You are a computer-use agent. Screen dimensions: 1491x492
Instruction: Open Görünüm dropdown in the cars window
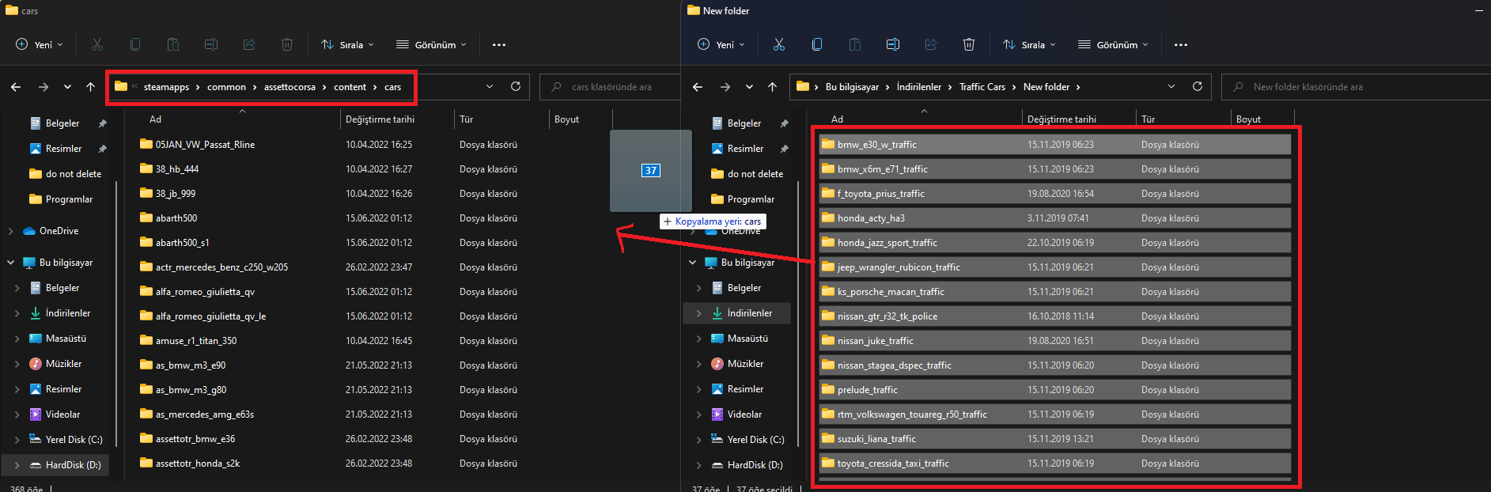pos(432,45)
